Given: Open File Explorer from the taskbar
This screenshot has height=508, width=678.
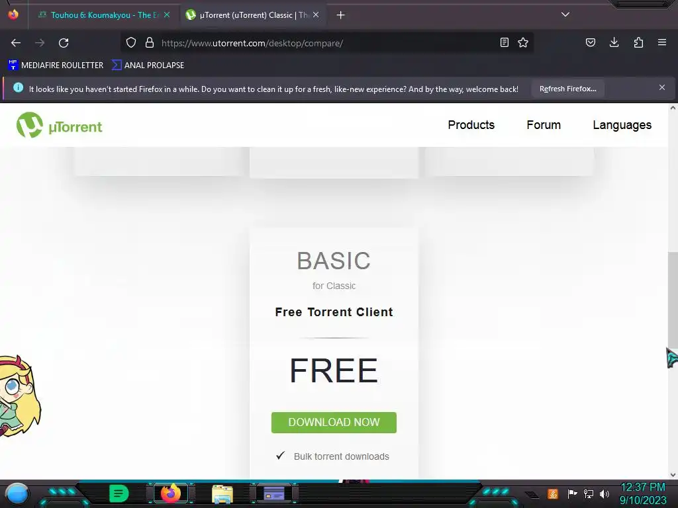Looking at the screenshot, I should 222,493.
